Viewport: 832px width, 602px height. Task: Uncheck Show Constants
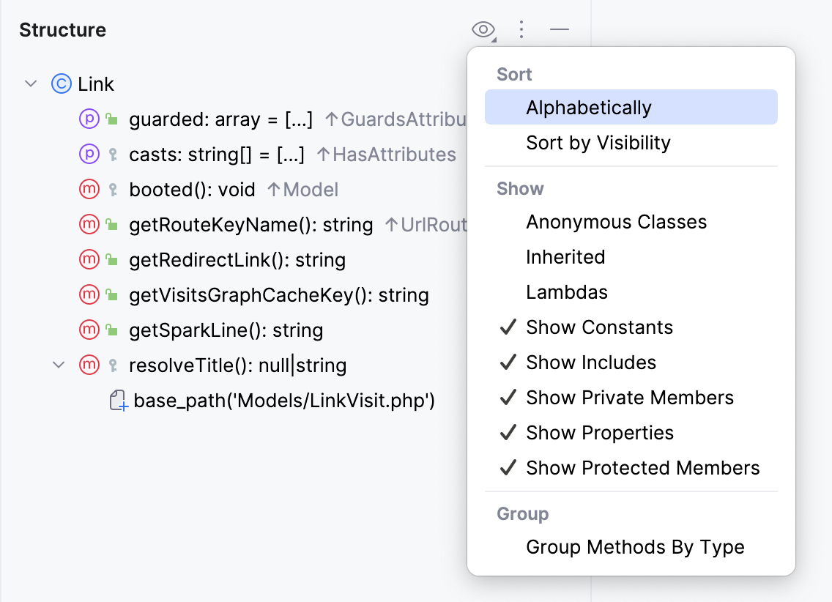coord(598,327)
